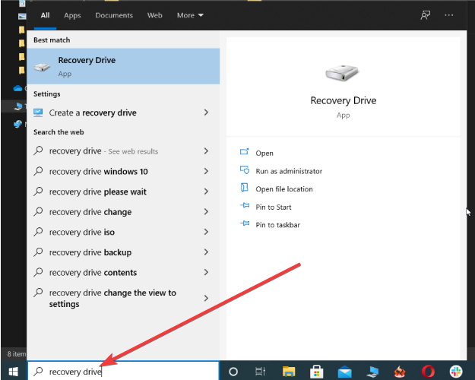Expand 'recovery drive backup' chevron
This screenshot has height=380, width=475.
[206, 252]
